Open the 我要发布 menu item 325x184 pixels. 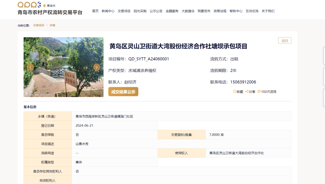pyautogui.click(x=204, y=11)
